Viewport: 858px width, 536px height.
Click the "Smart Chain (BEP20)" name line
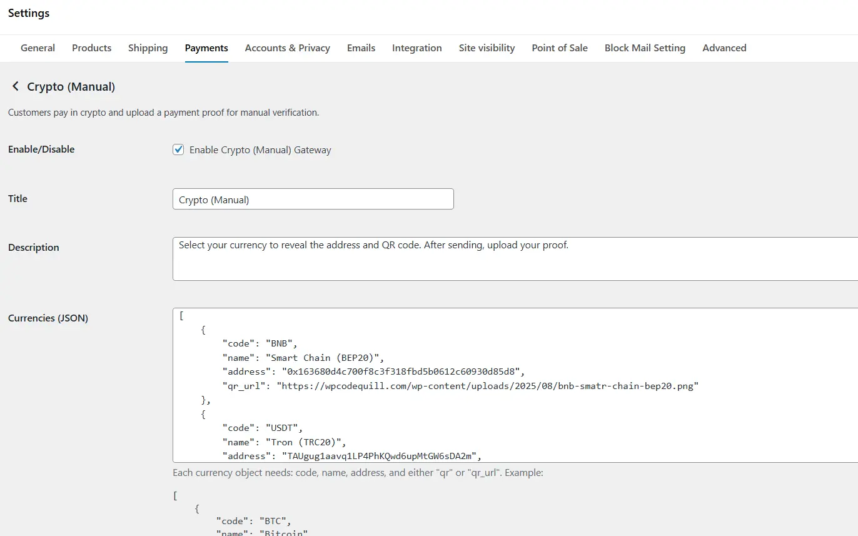coord(303,358)
